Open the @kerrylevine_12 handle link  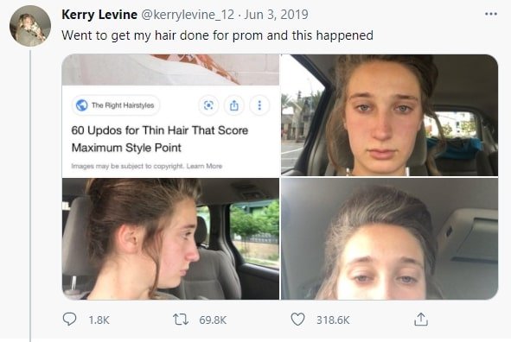188,15
